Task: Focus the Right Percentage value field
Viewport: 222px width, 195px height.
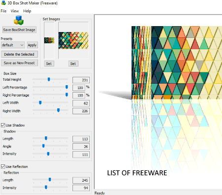Action: (79, 96)
